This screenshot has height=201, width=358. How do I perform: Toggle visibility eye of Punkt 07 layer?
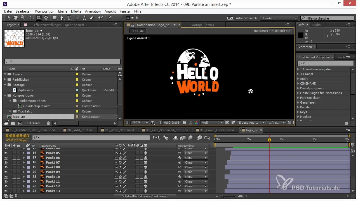tap(6, 162)
